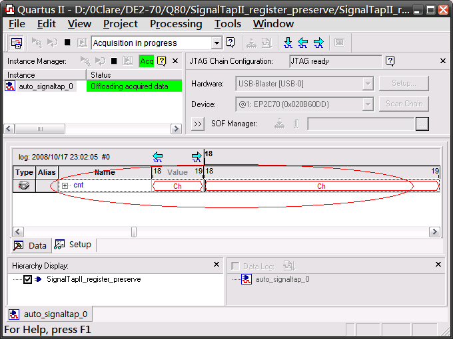Click the hardware Setup... button
Viewport: 453px width, 339px height.
(x=404, y=83)
